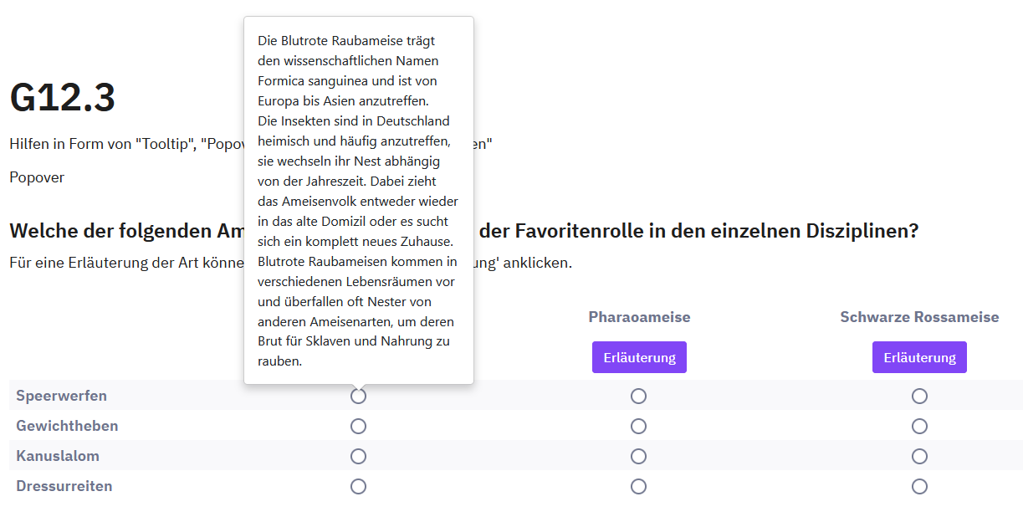Click the Speerwerfen row label

61,396
